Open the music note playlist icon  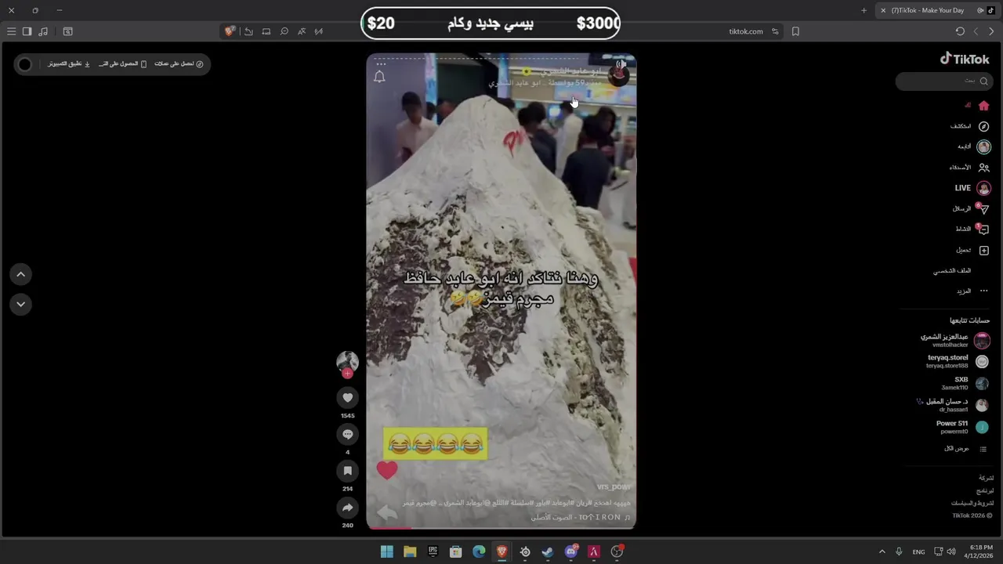(x=43, y=31)
